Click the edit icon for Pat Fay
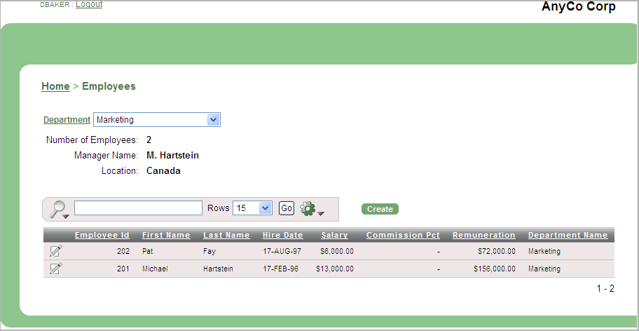 [x=55, y=251]
